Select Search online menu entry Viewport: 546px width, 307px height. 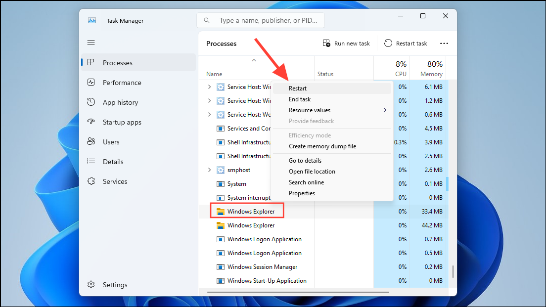[x=332, y=182]
